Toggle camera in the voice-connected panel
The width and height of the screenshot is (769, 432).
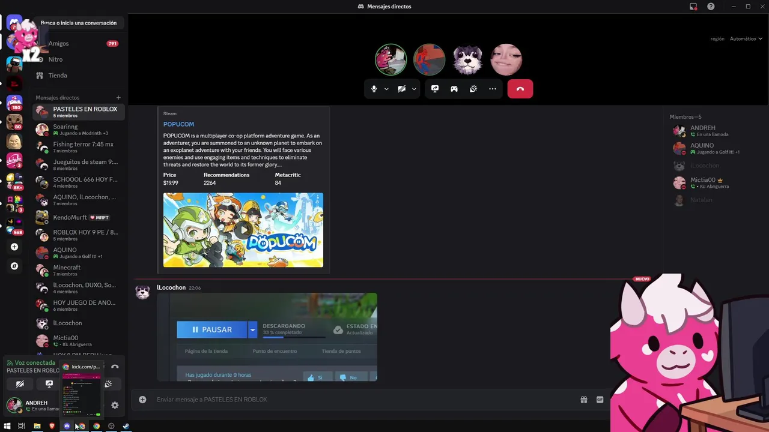click(x=20, y=384)
